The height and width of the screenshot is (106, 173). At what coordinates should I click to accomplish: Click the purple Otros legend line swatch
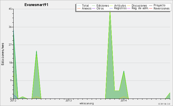click(93, 8)
